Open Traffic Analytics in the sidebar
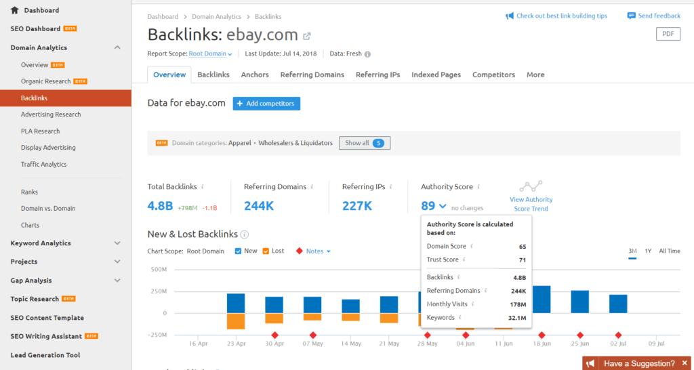Viewport: 694px width, 370px height. 44,164
